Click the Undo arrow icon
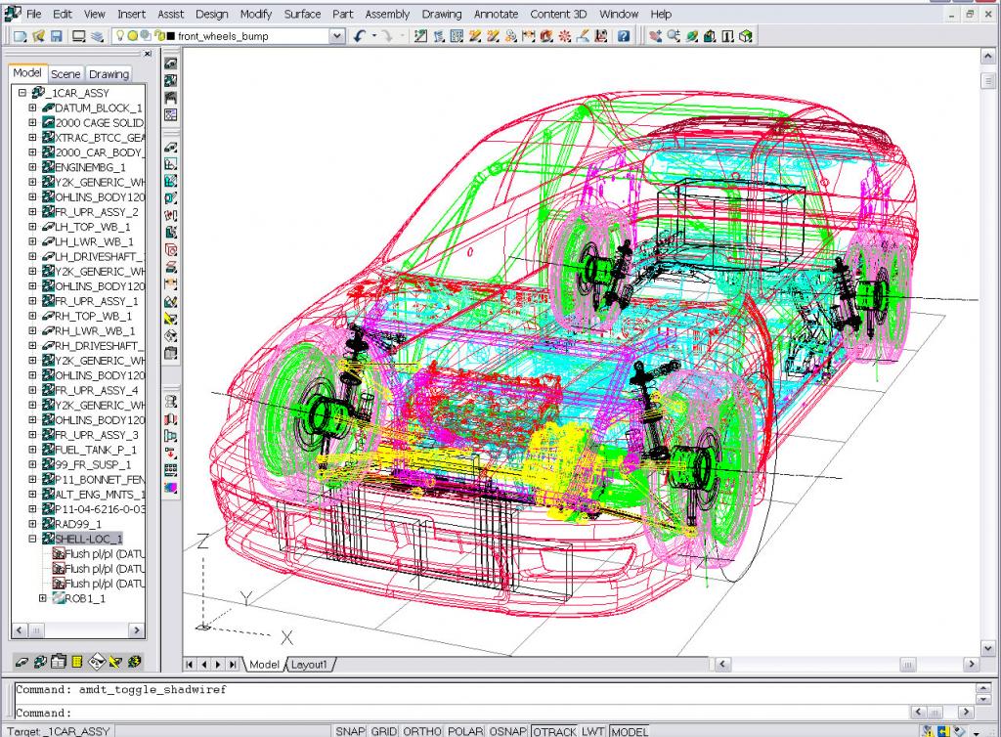Screen dimensions: 1001x737 360,36
